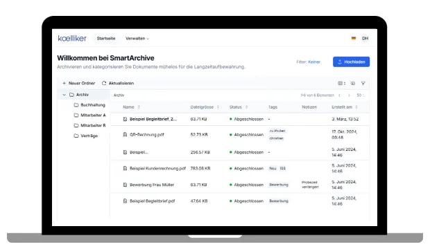The height and width of the screenshot is (251, 430).
Task: Open the Verwalten dropdown menu
Action: click(x=137, y=39)
